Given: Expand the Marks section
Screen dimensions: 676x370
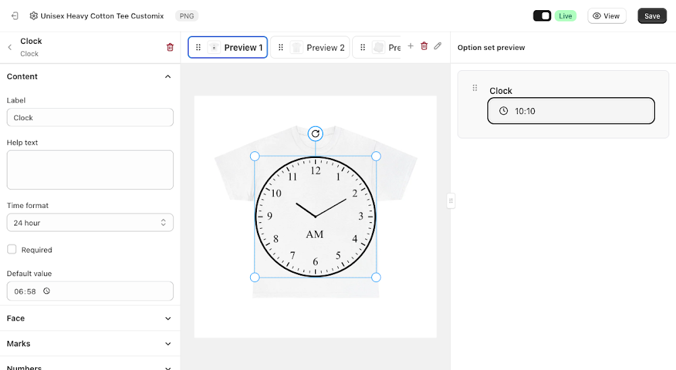Looking at the screenshot, I should [x=168, y=344].
